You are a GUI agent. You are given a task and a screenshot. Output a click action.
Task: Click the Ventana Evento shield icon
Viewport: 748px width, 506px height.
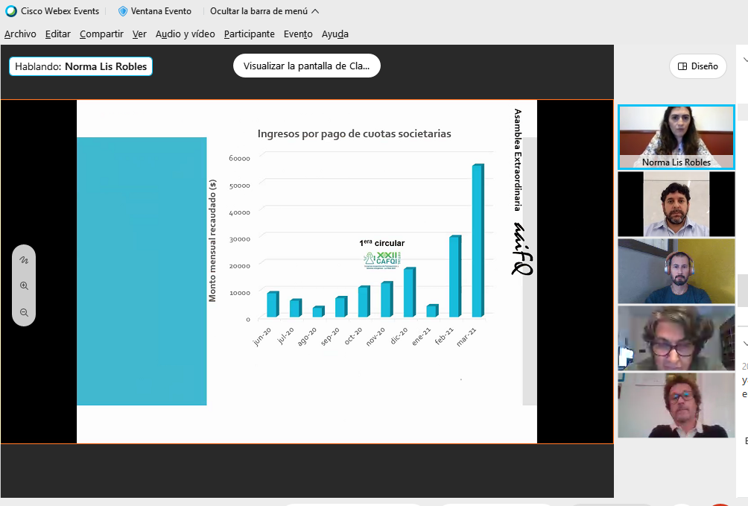(x=123, y=11)
